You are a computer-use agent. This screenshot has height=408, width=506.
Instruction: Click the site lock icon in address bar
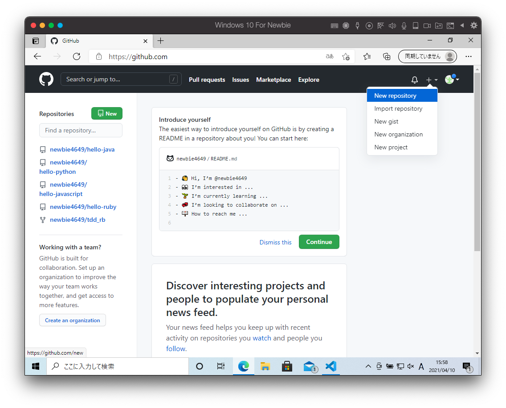pos(99,57)
